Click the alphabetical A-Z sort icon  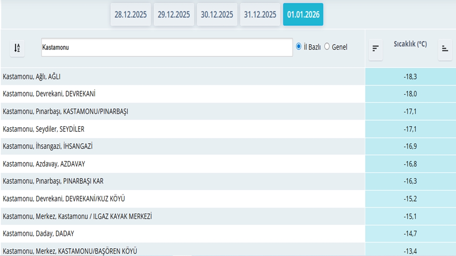pos(17,48)
